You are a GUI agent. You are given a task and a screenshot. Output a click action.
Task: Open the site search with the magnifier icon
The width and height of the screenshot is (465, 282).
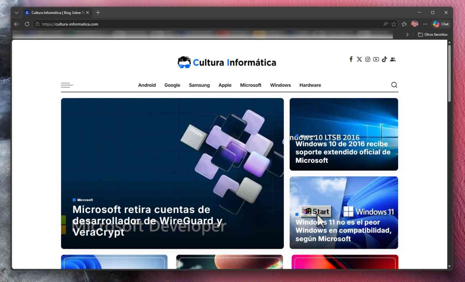tap(394, 85)
